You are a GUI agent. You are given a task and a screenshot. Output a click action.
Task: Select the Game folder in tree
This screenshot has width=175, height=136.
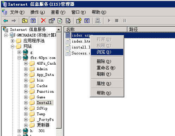click(x=41, y=97)
